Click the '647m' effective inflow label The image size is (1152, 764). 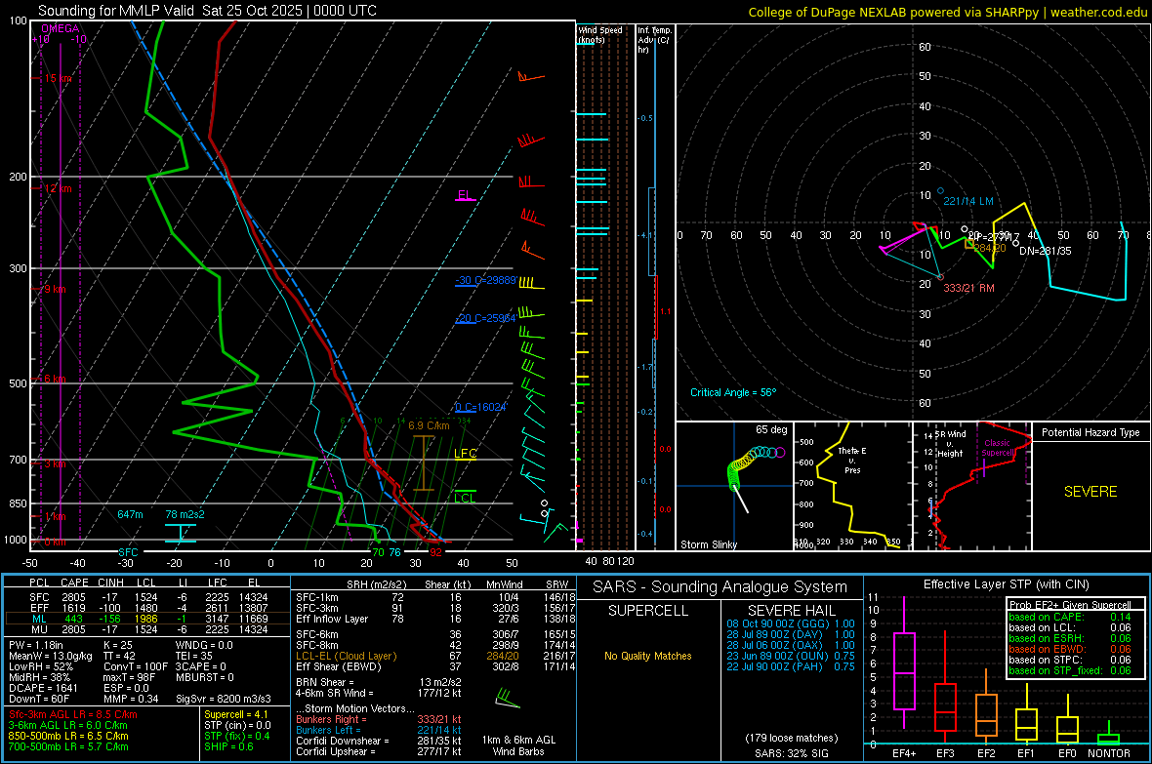point(130,514)
